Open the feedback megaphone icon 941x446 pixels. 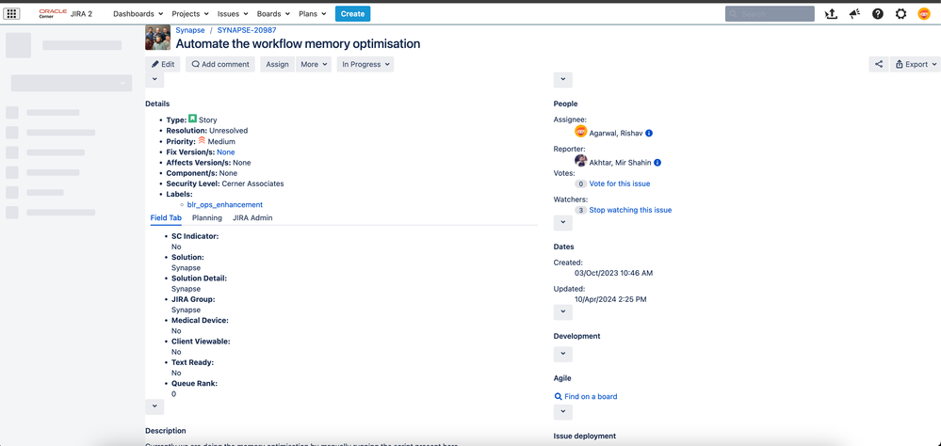click(854, 14)
